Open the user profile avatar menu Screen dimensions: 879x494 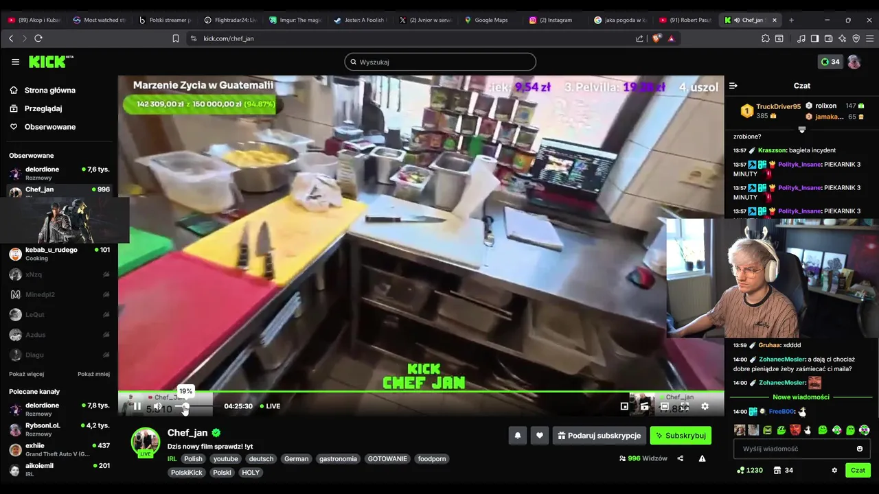(854, 62)
